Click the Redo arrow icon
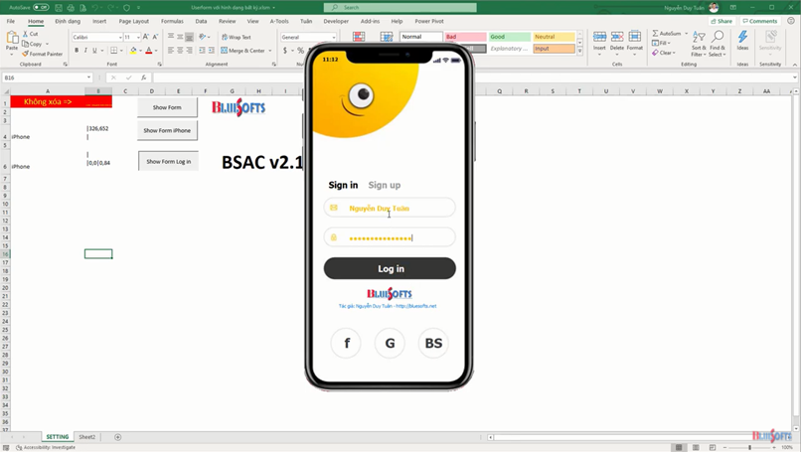Image resolution: width=801 pixels, height=452 pixels. pos(111,8)
